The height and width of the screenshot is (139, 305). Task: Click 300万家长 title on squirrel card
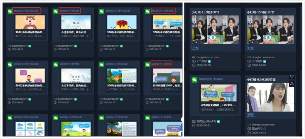point(30,32)
